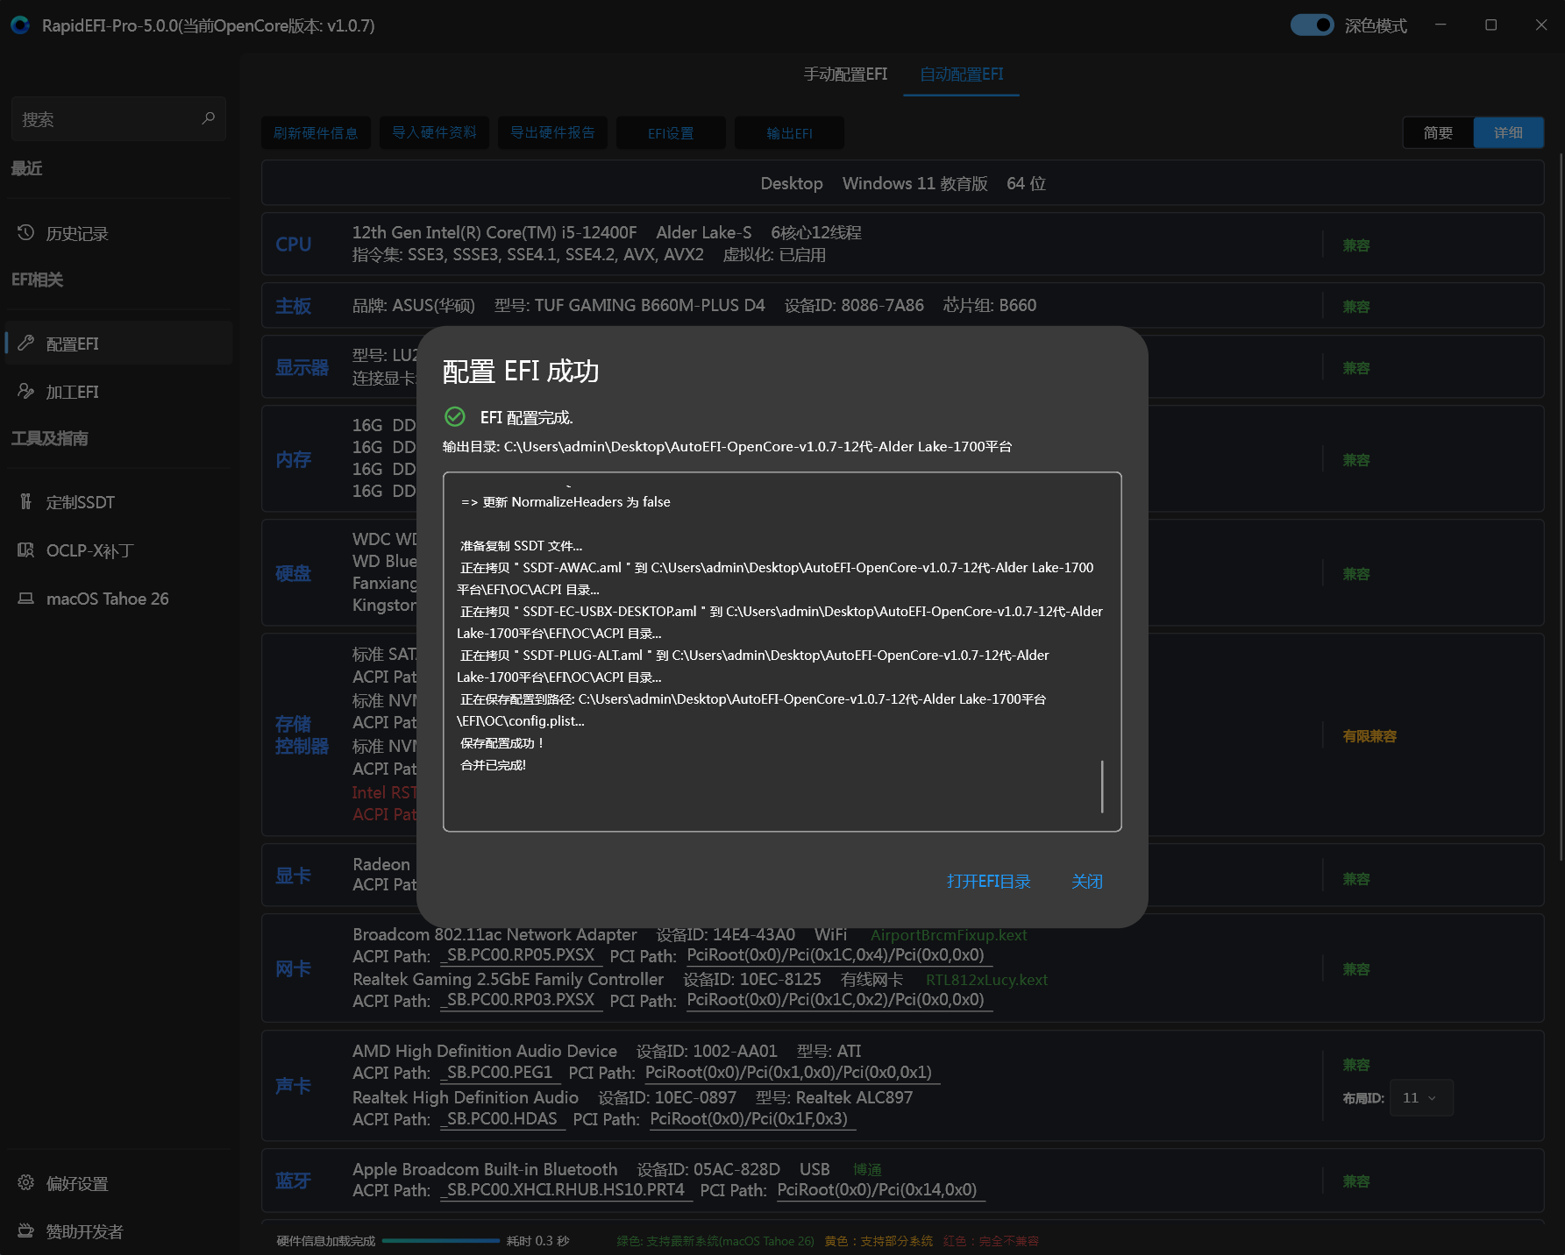Click 关闭 to close the dialog
Viewport: 1565px width, 1255px height.
tap(1087, 882)
